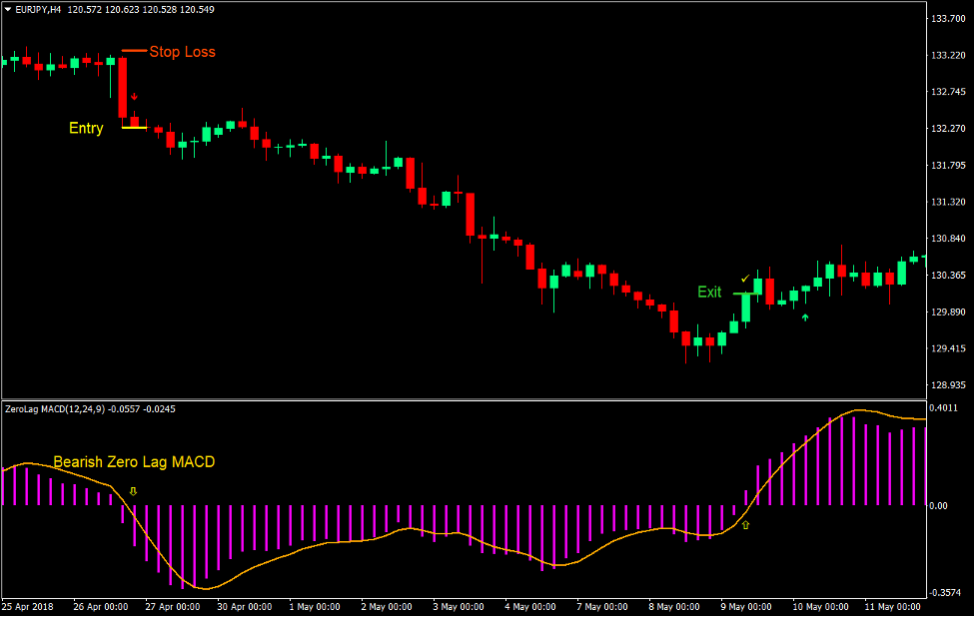Image resolution: width=976 pixels, height=617 pixels.
Task: Click the green buy arrow under the bullish candle
Action: (805, 316)
